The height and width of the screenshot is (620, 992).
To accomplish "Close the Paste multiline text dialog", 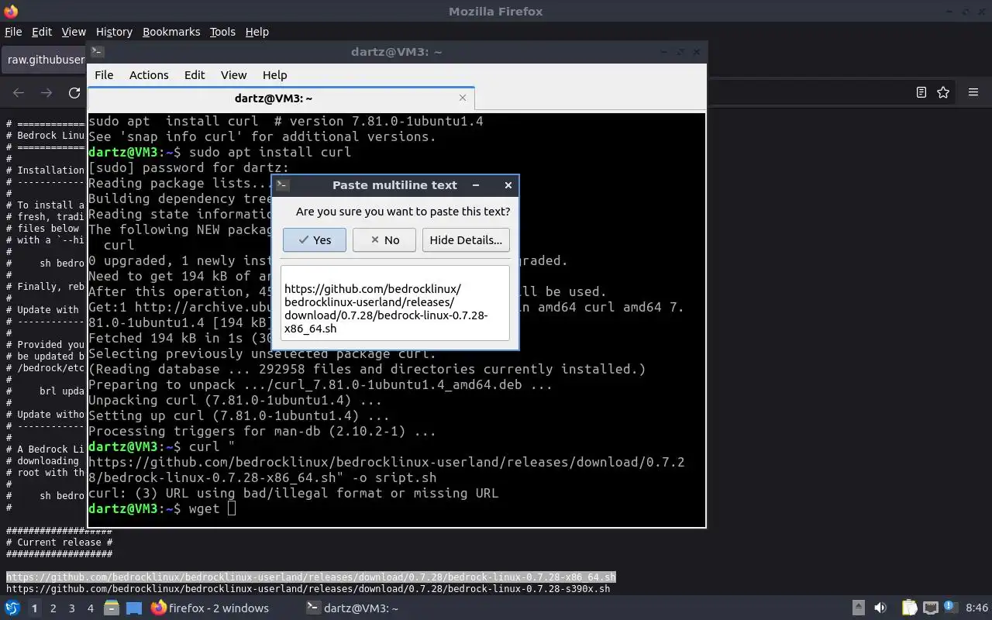I will (508, 185).
